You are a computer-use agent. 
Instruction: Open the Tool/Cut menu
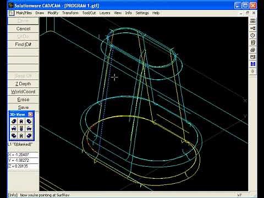(89, 13)
